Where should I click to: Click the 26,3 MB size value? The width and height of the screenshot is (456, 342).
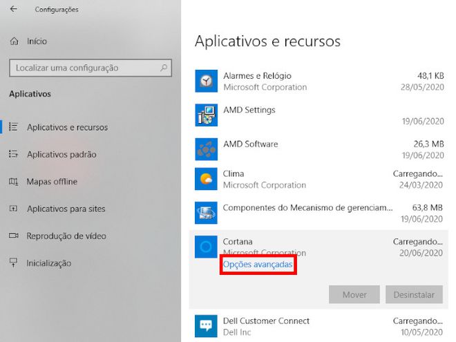428,144
